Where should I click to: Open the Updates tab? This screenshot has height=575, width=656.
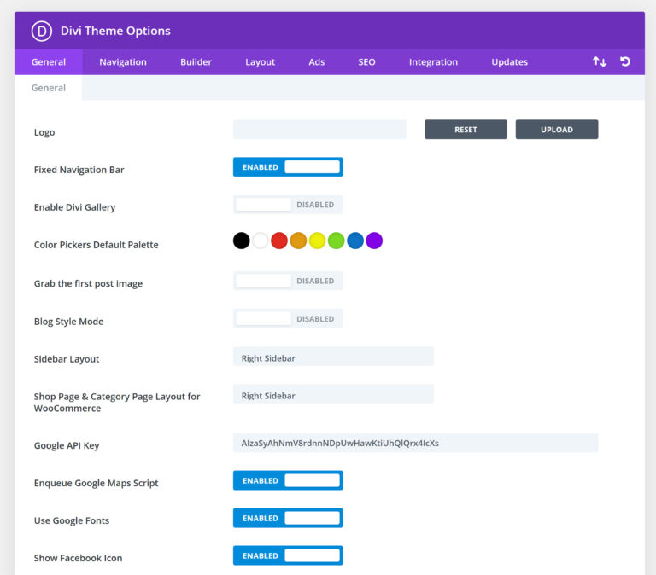pos(510,61)
